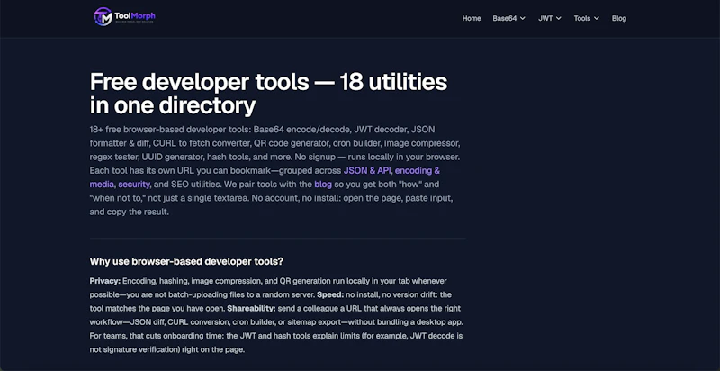This screenshot has height=371, width=720.
Task: Click the text 'in one directory'
Action: coord(173,105)
